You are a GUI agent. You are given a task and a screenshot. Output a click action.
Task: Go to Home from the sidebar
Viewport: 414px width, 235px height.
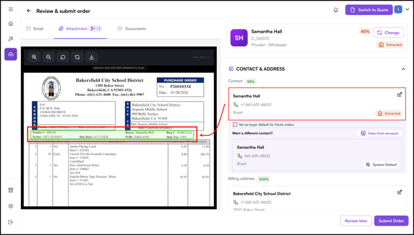coord(11,23)
